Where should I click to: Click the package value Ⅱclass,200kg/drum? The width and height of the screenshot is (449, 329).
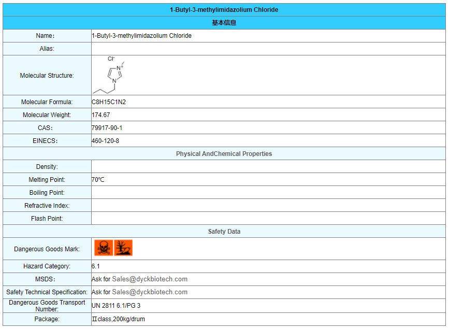[118, 319]
